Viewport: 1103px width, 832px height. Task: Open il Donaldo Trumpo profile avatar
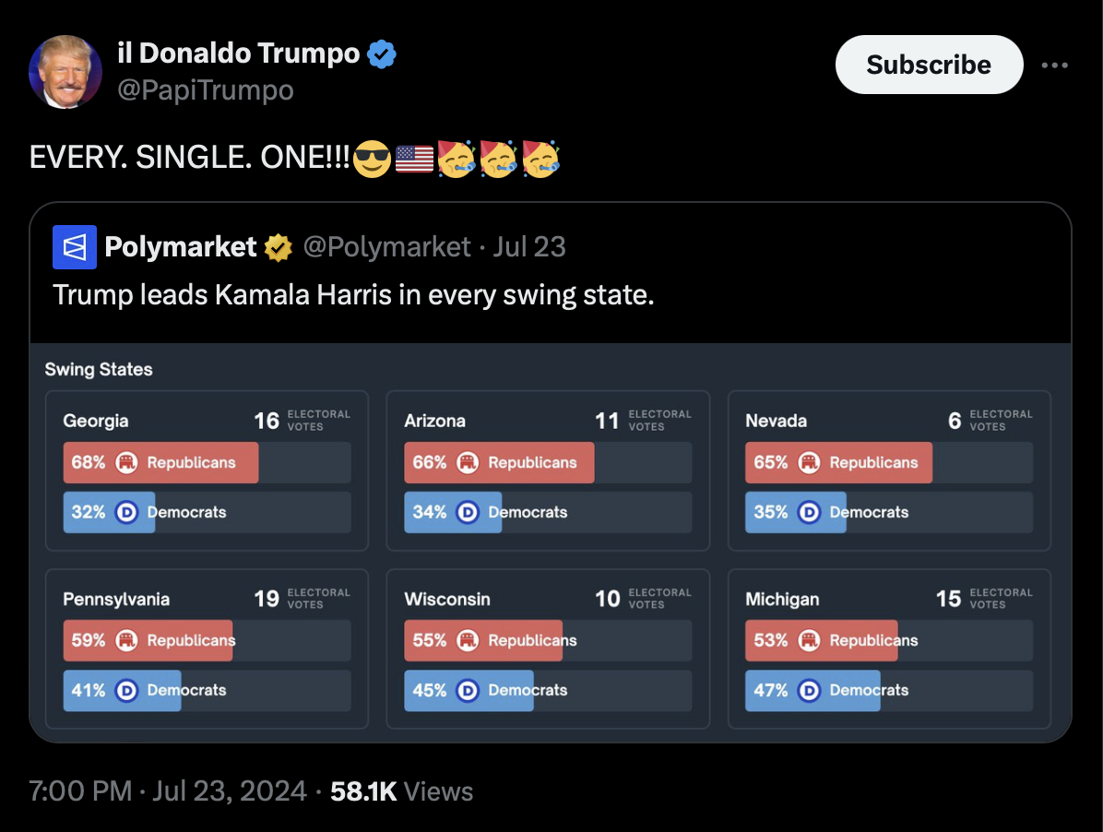click(x=65, y=72)
